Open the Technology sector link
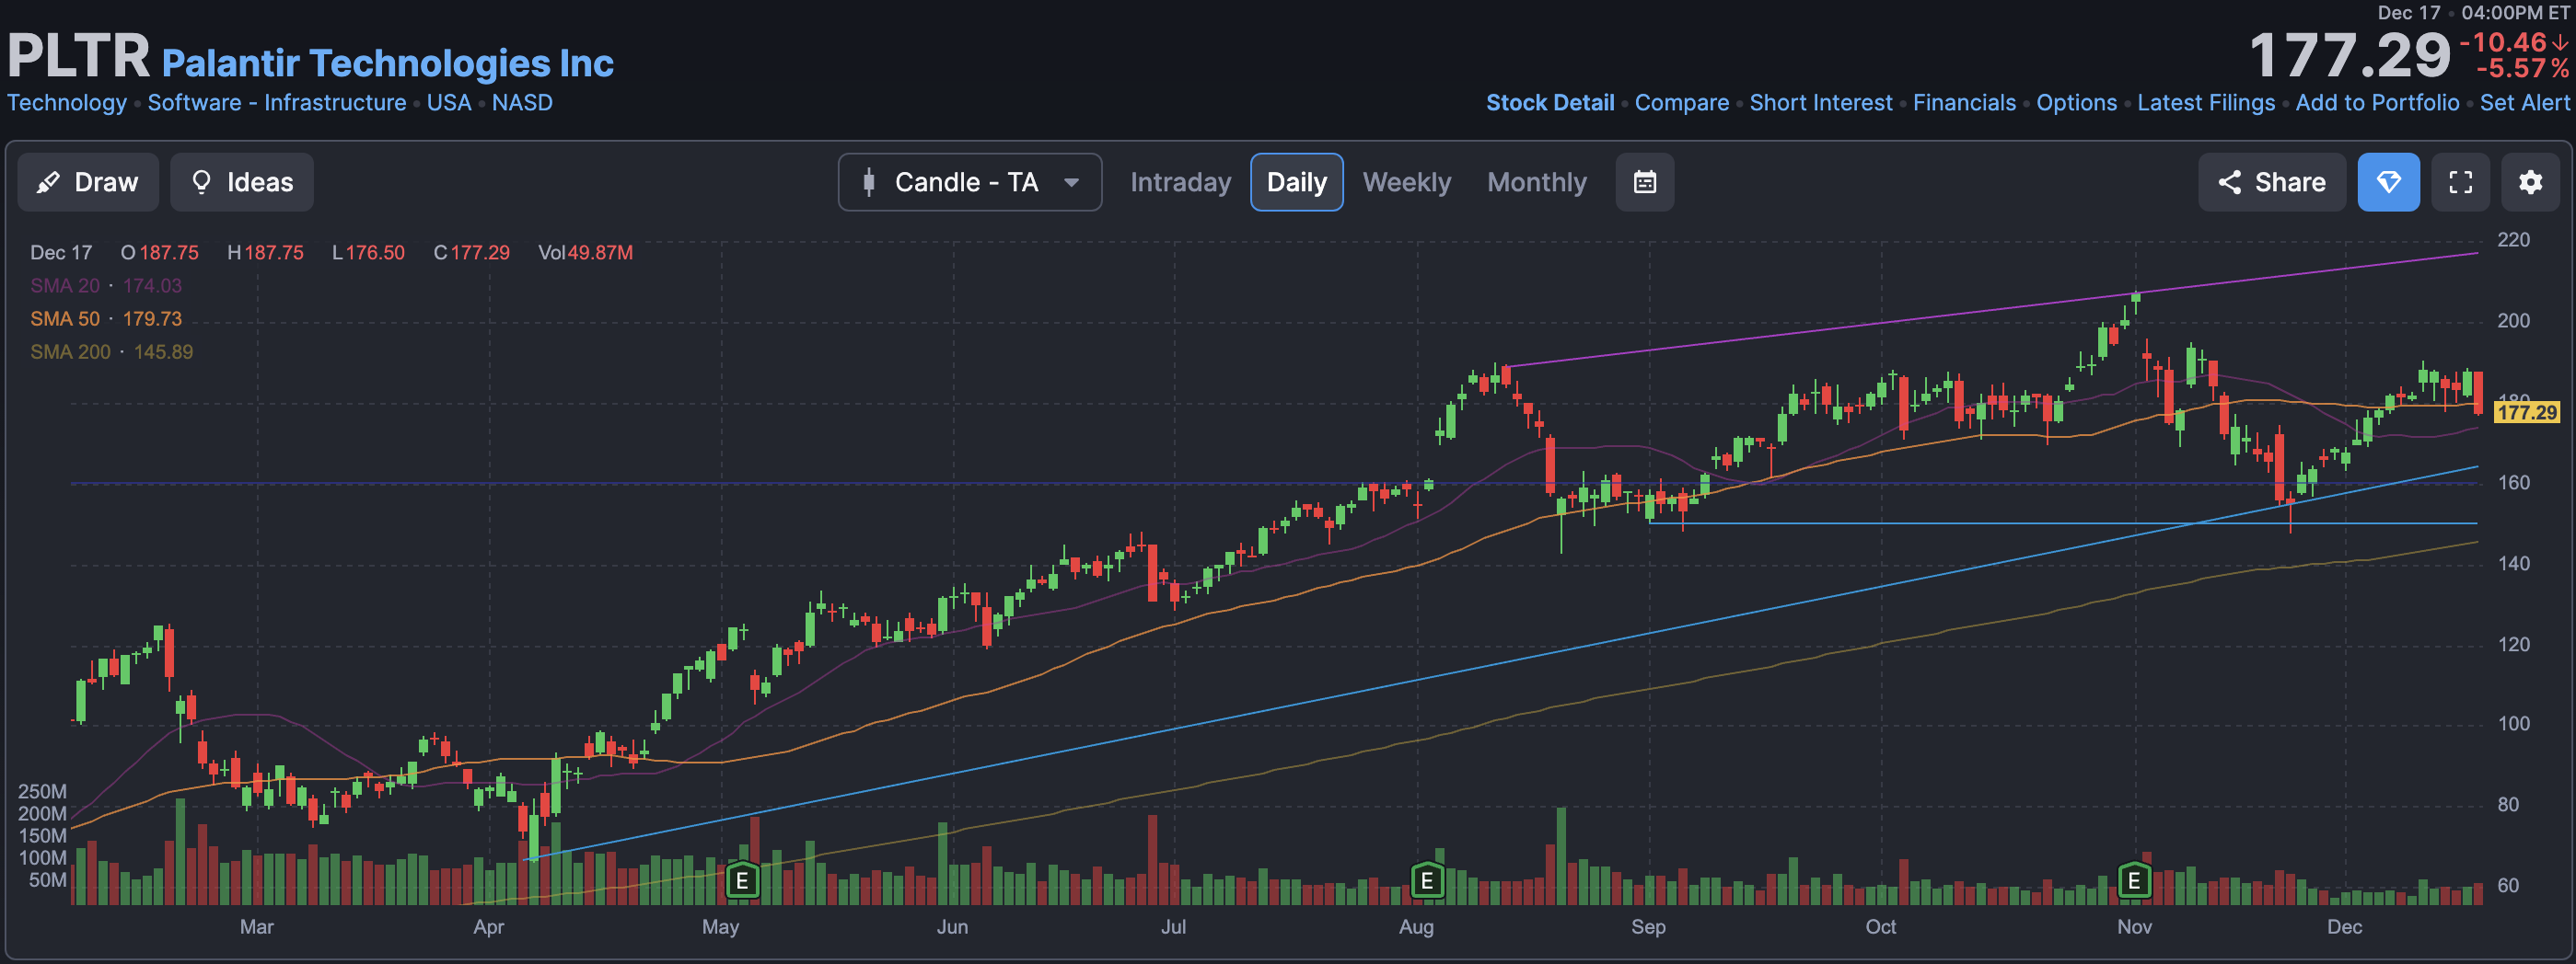This screenshot has height=964, width=2576. pos(67,103)
